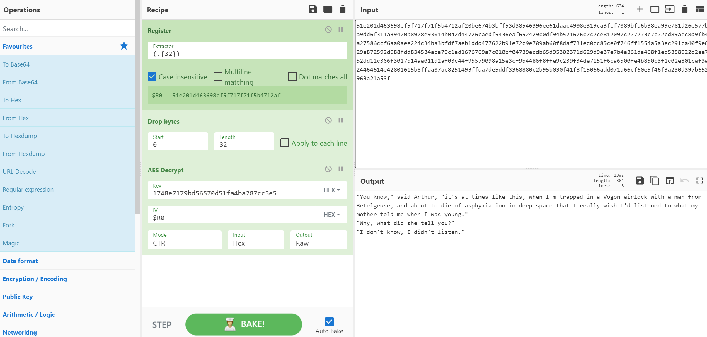Click the copy output icon
This screenshot has height=337, width=707.
tap(655, 181)
